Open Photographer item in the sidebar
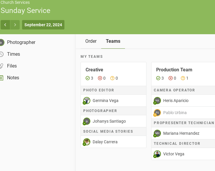This screenshot has width=215, height=171. (x=21, y=42)
